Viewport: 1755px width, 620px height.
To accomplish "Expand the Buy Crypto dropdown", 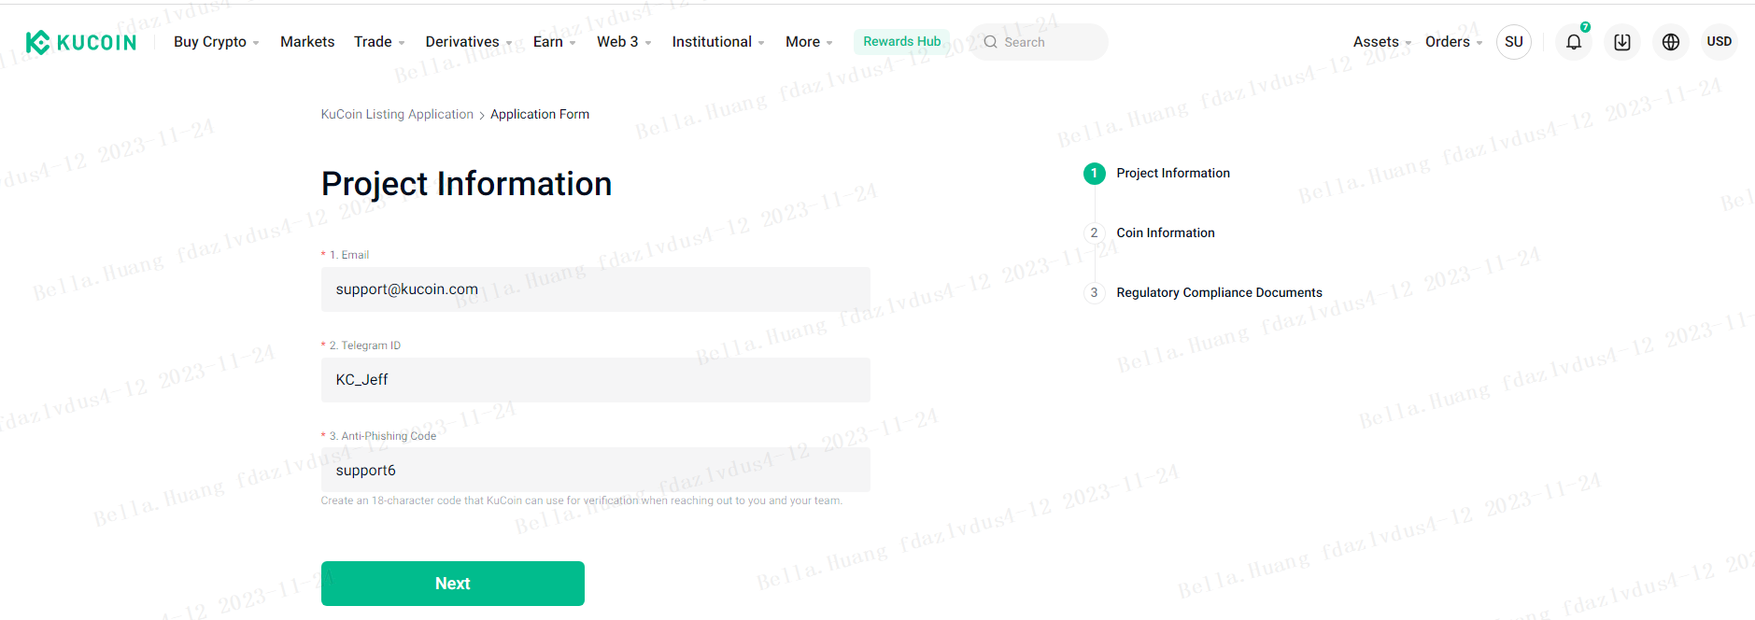I will pos(217,42).
